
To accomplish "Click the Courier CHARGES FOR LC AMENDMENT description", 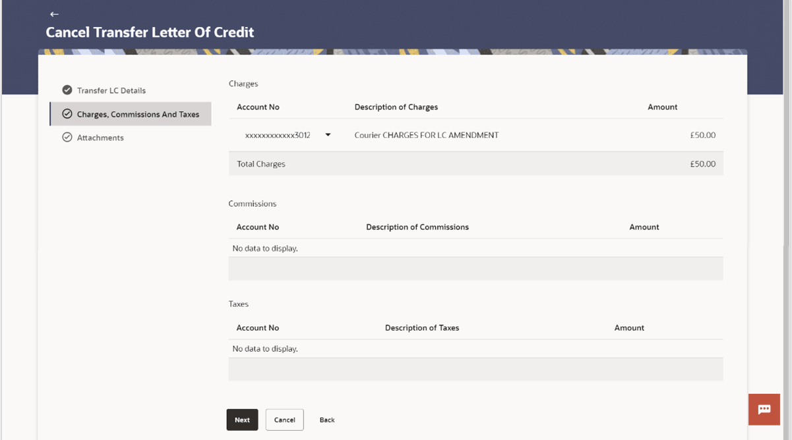I will (427, 134).
